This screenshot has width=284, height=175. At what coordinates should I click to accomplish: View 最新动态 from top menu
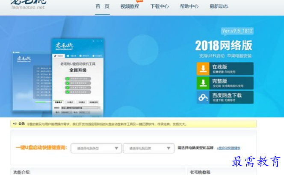[x=219, y=6]
